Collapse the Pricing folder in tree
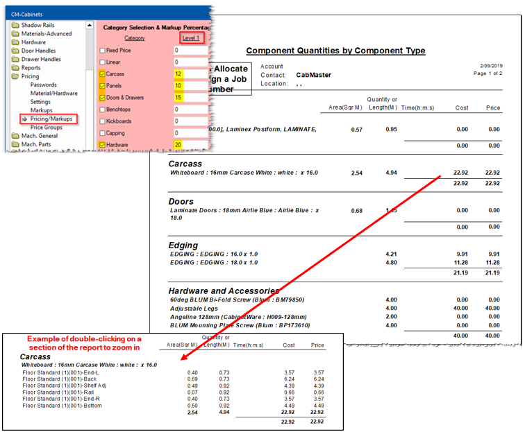This screenshot has width=525, height=432. click(x=15, y=76)
